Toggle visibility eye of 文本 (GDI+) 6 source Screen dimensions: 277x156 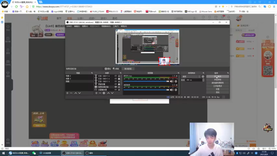click(116, 76)
